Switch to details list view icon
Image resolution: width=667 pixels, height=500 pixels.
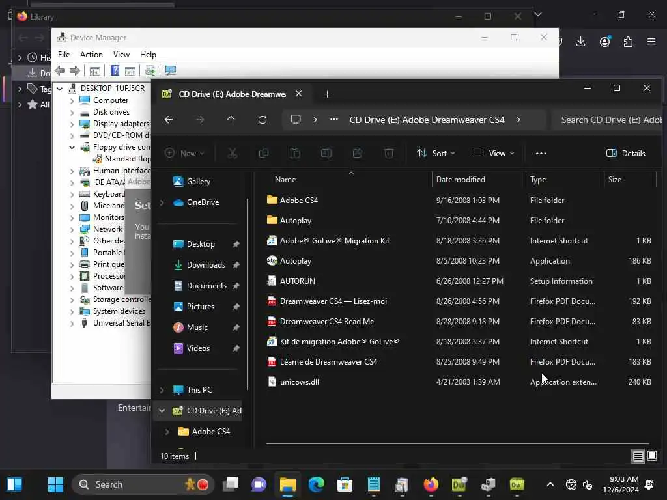click(638, 456)
